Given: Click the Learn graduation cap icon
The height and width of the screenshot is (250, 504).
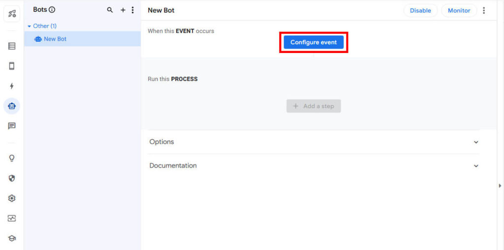Looking at the screenshot, I should pyautogui.click(x=12, y=238).
